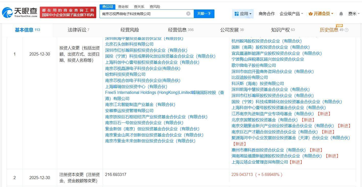Clear the search box text
The image size is (362, 187).
coord(188,14)
